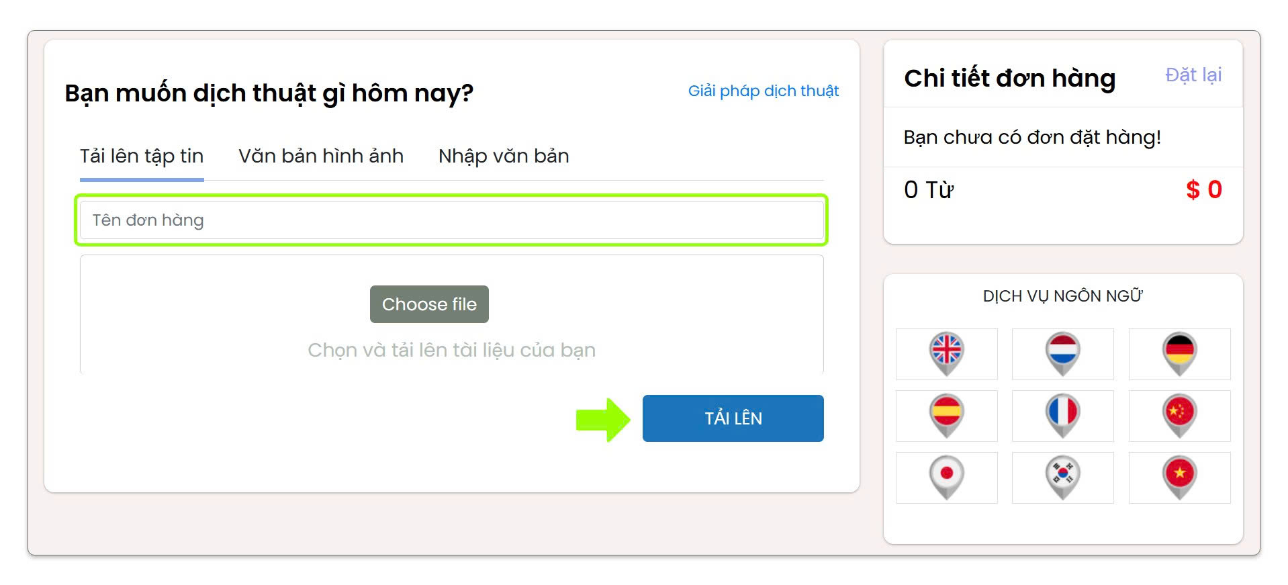Click the file drop area hint text
The image size is (1288, 585).
(x=451, y=350)
